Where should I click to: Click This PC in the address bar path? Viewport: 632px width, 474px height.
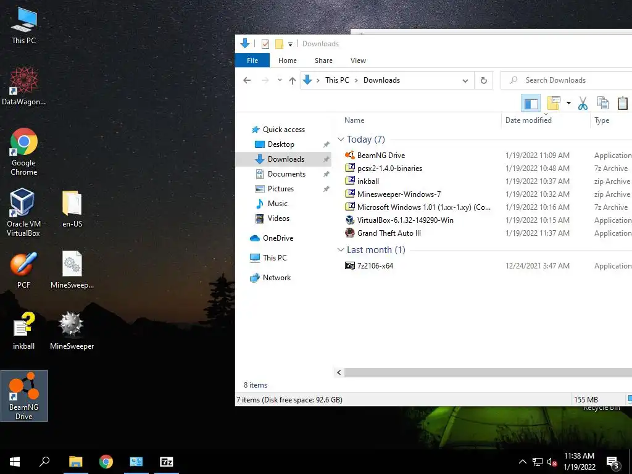pyautogui.click(x=338, y=80)
